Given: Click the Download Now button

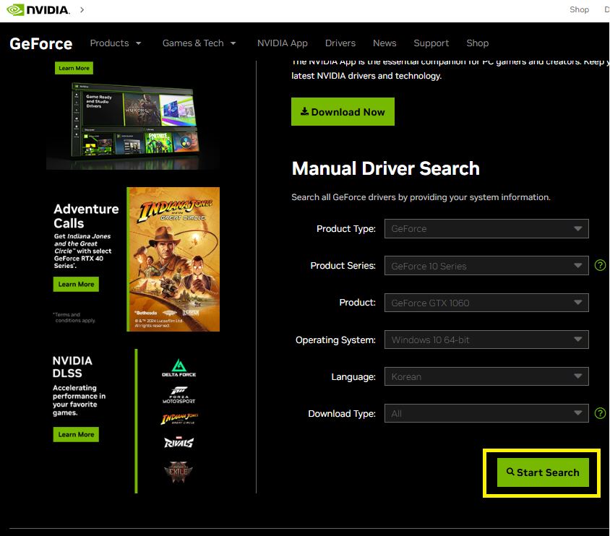Looking at the screenshot, I should point(343,111).
